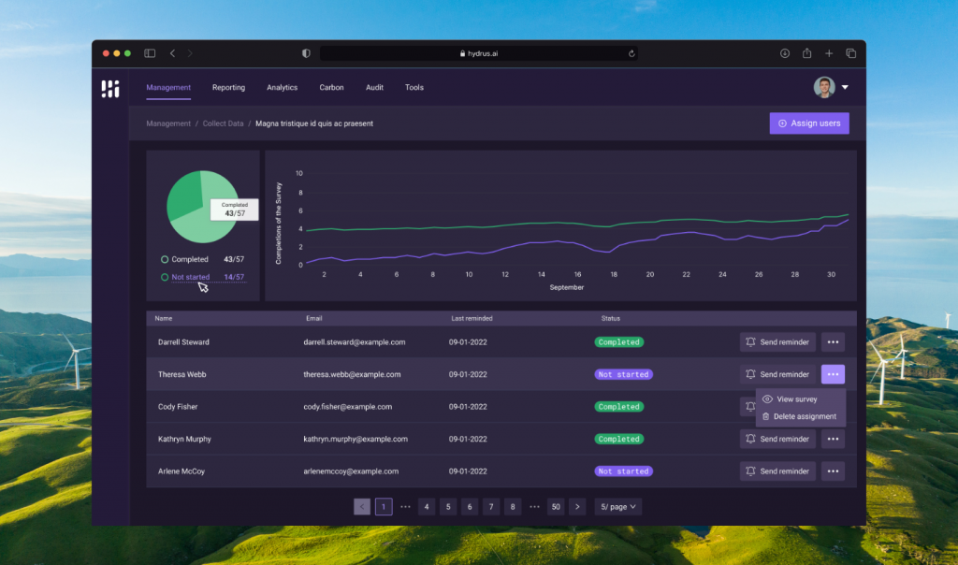Expand the user account dropdown arrow
Viewport: 958px width, 565px height.
tap(845, 87)
